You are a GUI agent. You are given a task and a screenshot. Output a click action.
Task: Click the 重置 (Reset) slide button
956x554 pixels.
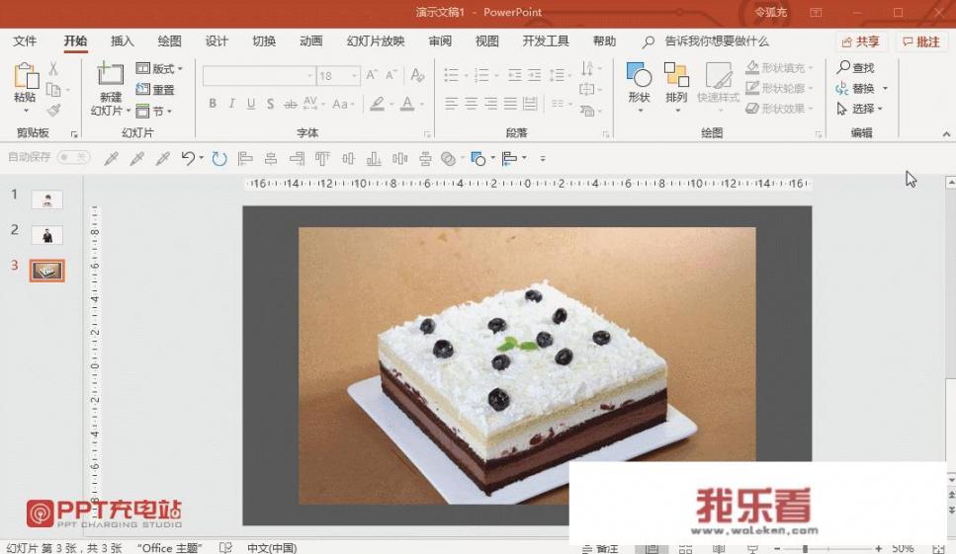155,90
